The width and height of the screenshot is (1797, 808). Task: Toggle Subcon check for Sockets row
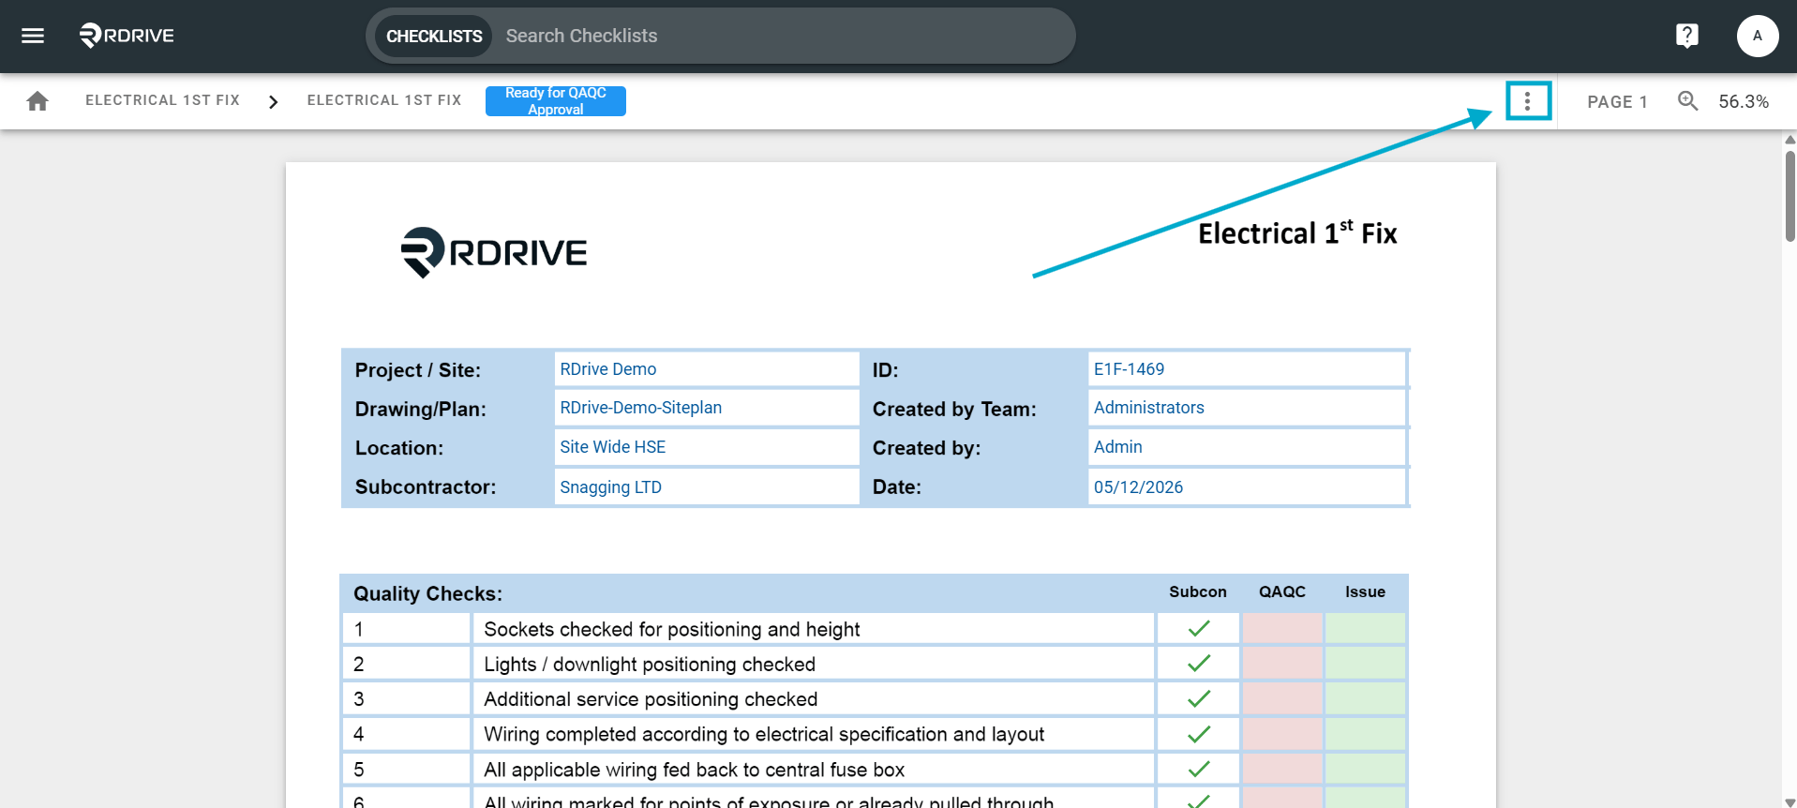coord(1198,629)
